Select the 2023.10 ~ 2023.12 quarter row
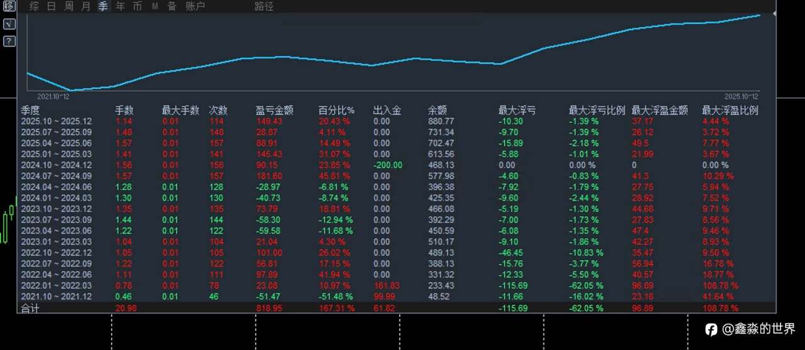Screen dimensions: 805x350 pyautogui.click(x=396, y=209)
